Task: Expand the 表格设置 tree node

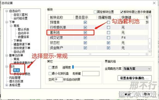Action: (x=7, y=85)
